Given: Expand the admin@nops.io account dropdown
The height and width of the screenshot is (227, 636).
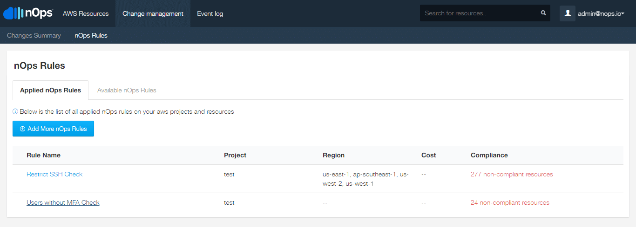Looking at the screenshot, I should click(x=601, y=13).
